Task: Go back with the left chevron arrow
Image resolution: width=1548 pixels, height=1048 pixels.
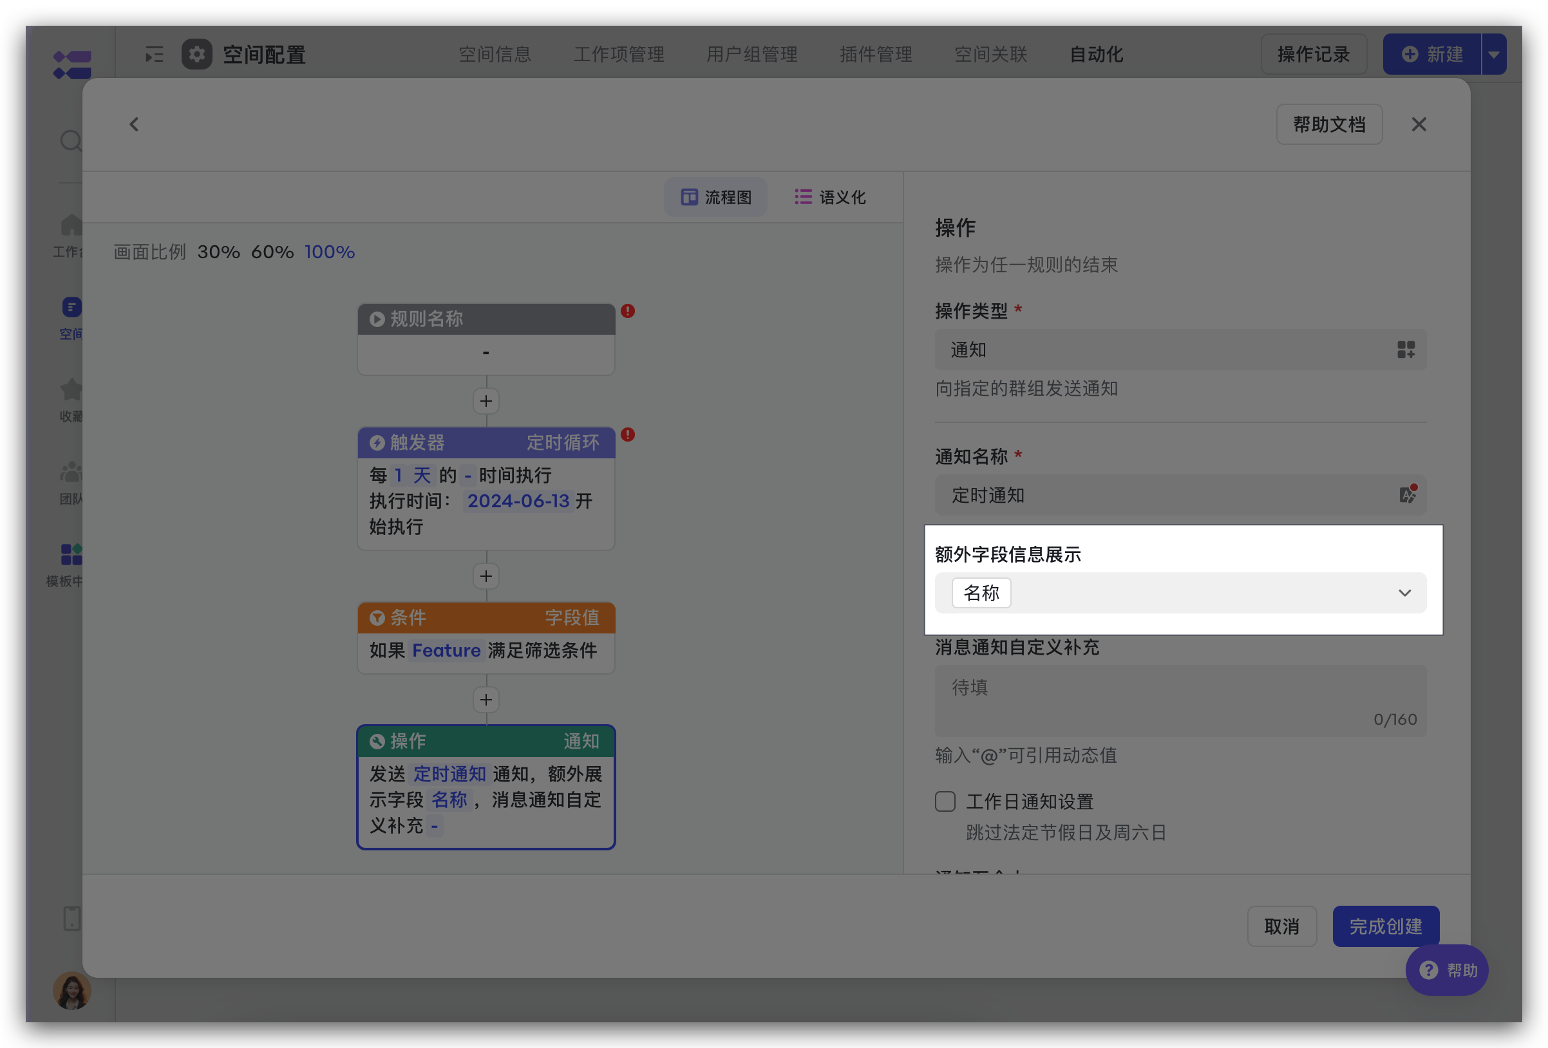Action: pyautogui.click(x=134, y=124)
